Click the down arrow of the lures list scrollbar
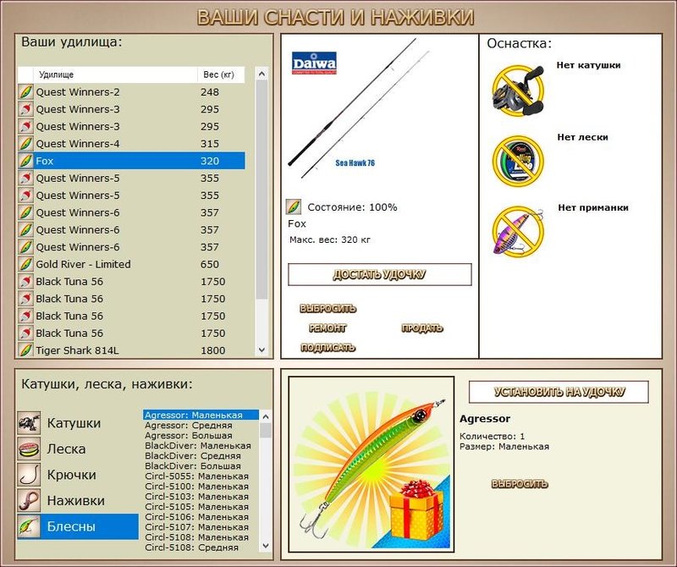 266,546
